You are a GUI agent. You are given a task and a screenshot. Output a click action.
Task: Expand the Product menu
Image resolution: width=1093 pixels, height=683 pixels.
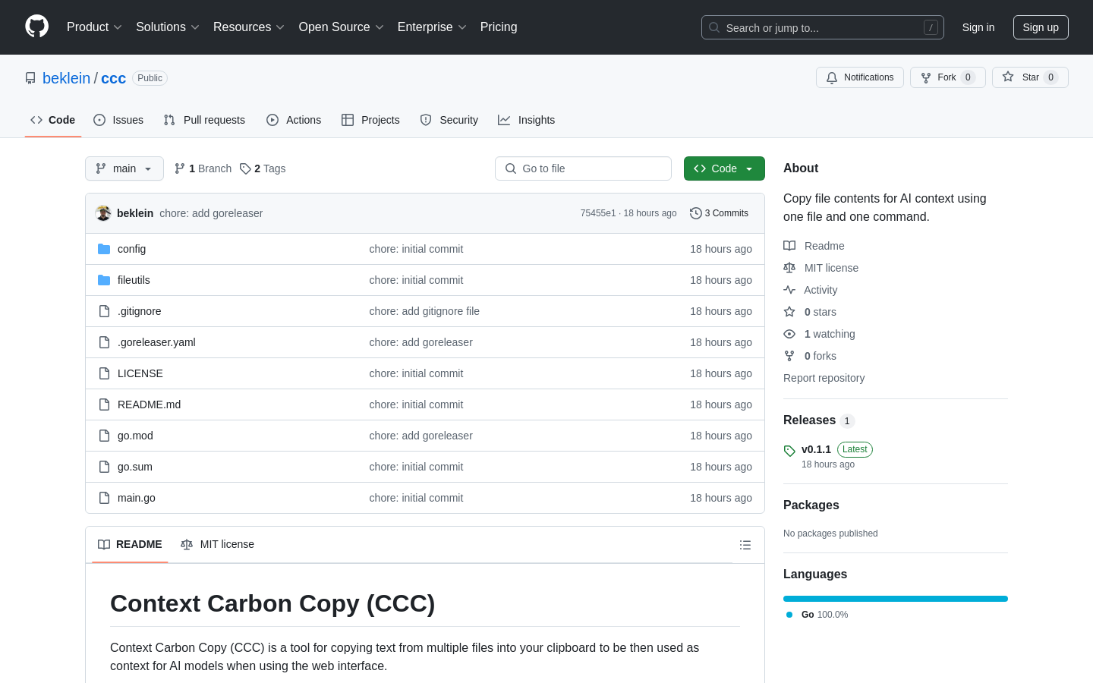click(x=94, y=27)
